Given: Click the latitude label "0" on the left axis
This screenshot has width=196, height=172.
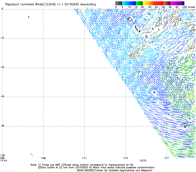Looking at the screenshot, I should (2, 9).
